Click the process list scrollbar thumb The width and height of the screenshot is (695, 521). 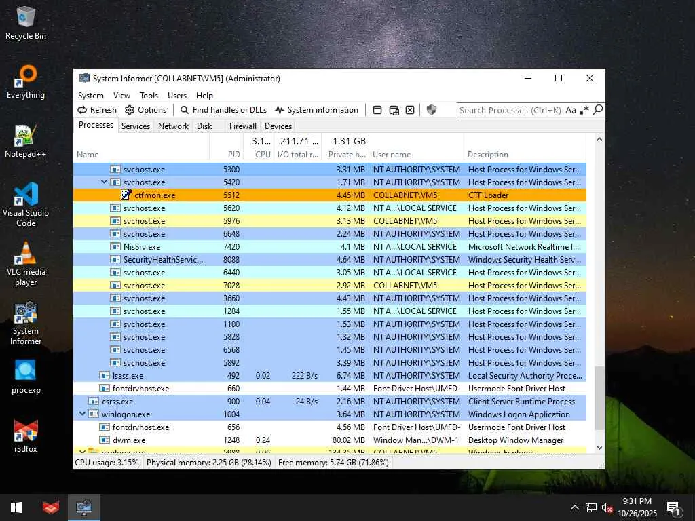coord(599,398)
